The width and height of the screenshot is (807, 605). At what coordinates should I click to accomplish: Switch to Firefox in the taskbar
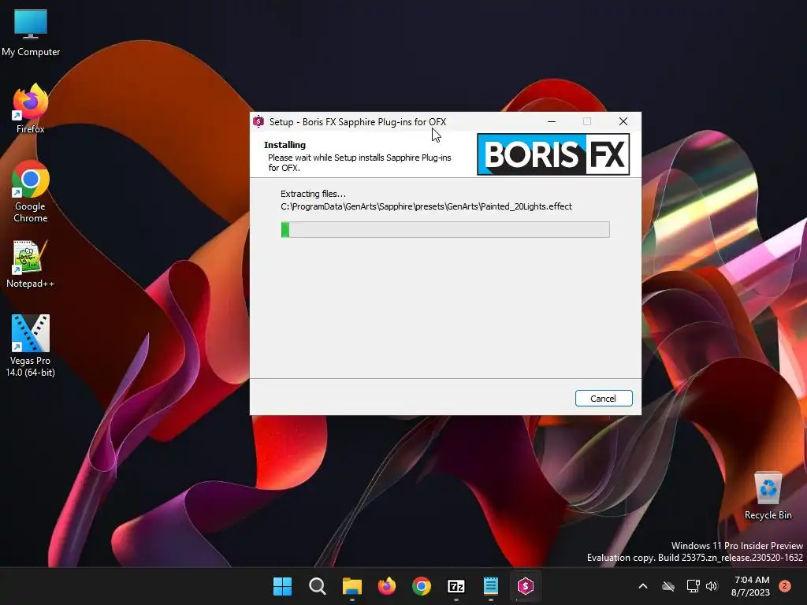pos(386,586)
